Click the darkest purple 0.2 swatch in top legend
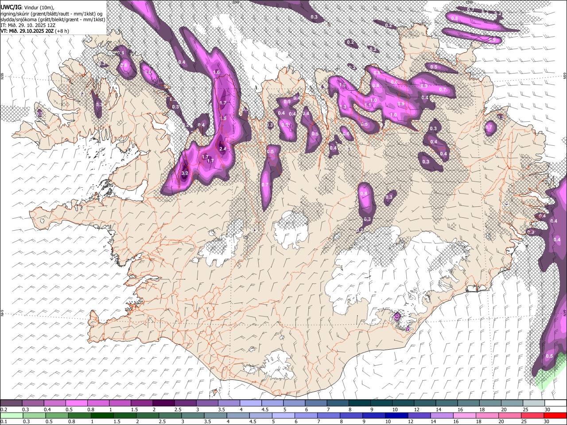Image resolution: width=567 pixels, height=425 pixels. click(x=11, y=403)
